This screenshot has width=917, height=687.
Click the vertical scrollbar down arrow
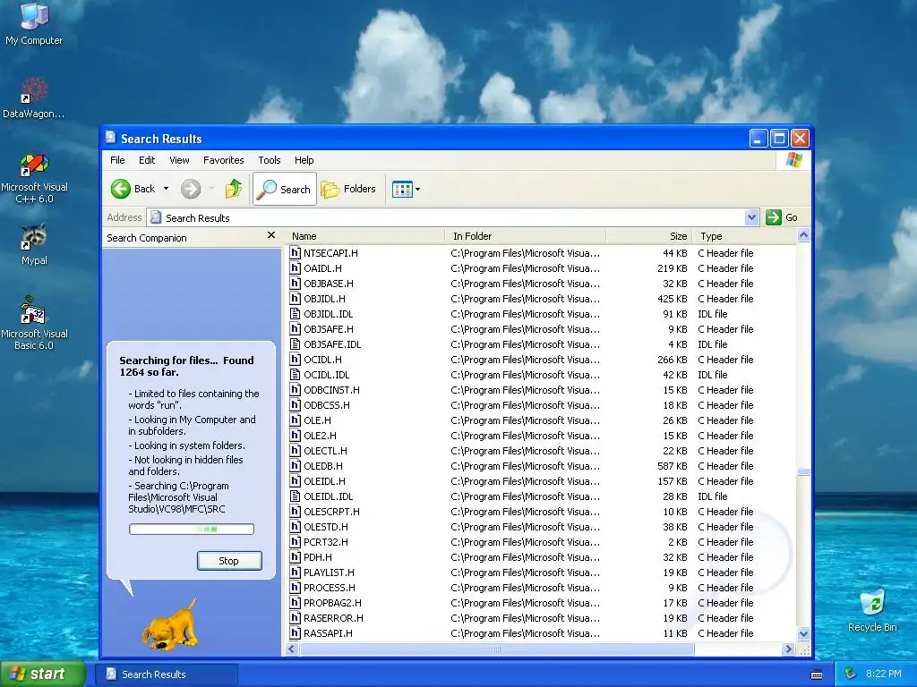[803, 634]
